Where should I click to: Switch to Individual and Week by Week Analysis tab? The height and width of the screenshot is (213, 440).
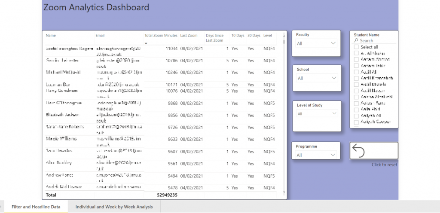(114, 207)
